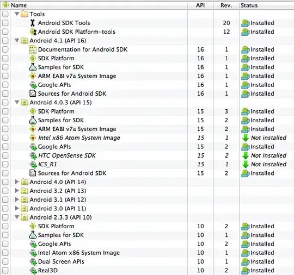Expand the Android 3.2 (API 13) group
294x275 pixels.
coord(17,191)
